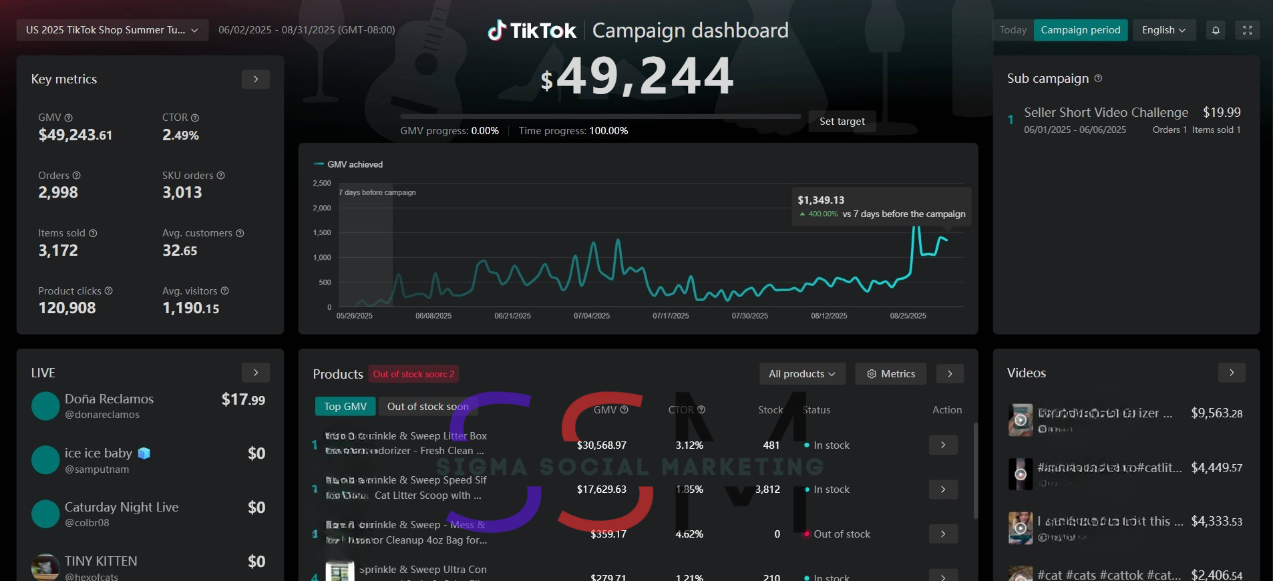Click the Set target button

point(842,121)
